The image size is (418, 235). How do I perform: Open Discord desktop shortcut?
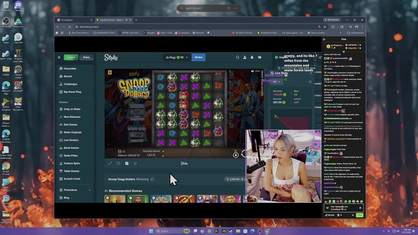click(18, 6)
